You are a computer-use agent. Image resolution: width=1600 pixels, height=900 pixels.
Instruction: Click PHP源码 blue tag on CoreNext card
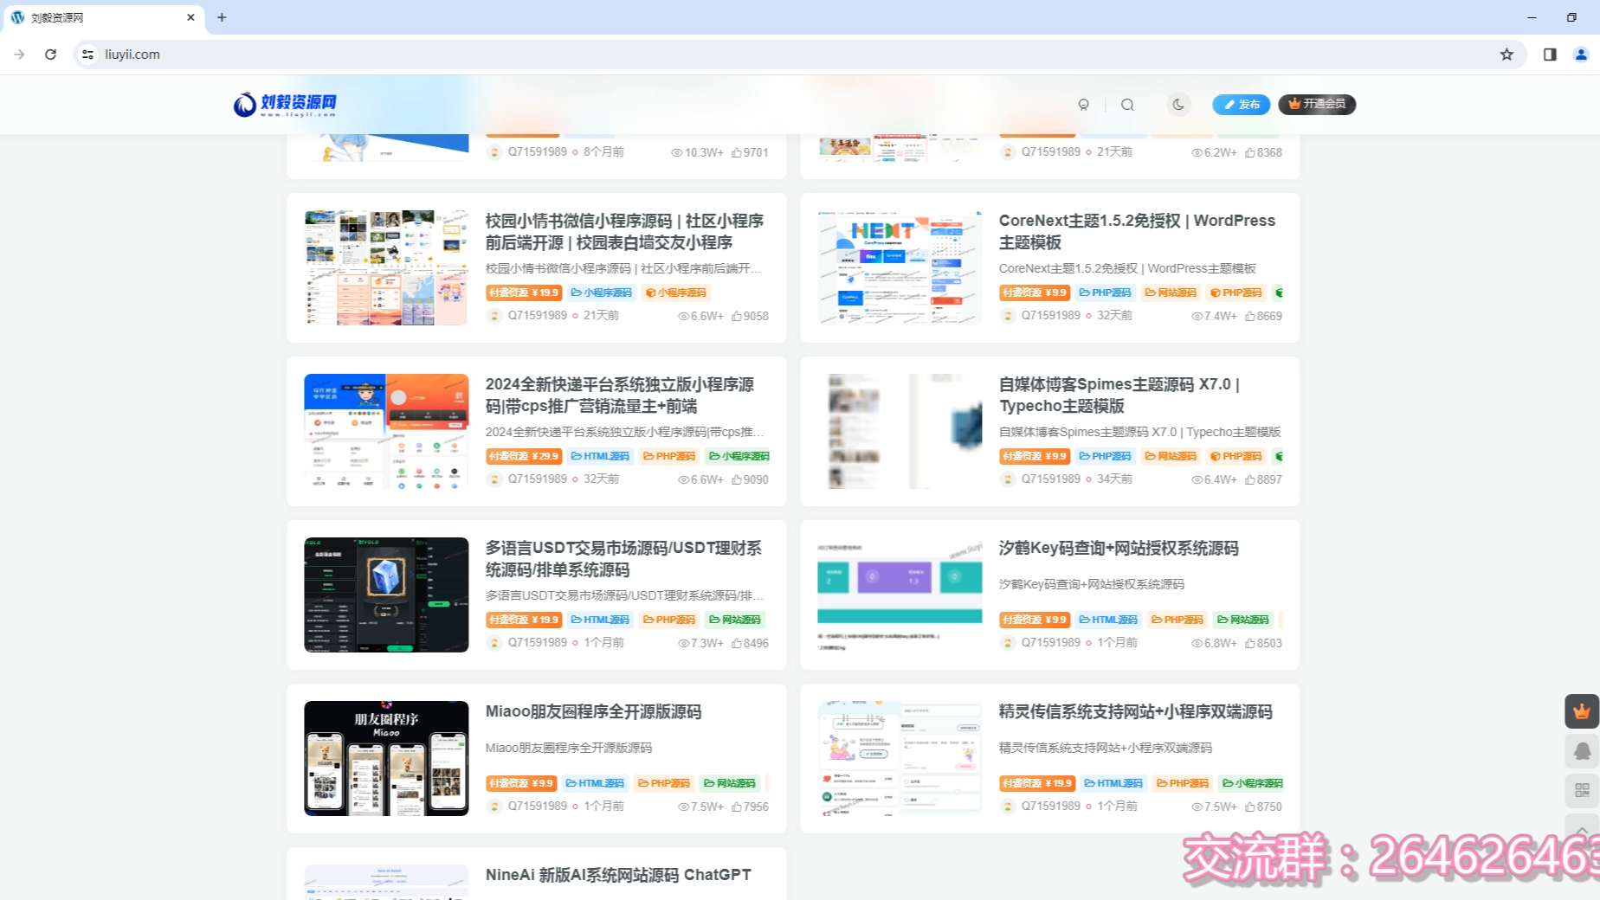[1106, 292]
